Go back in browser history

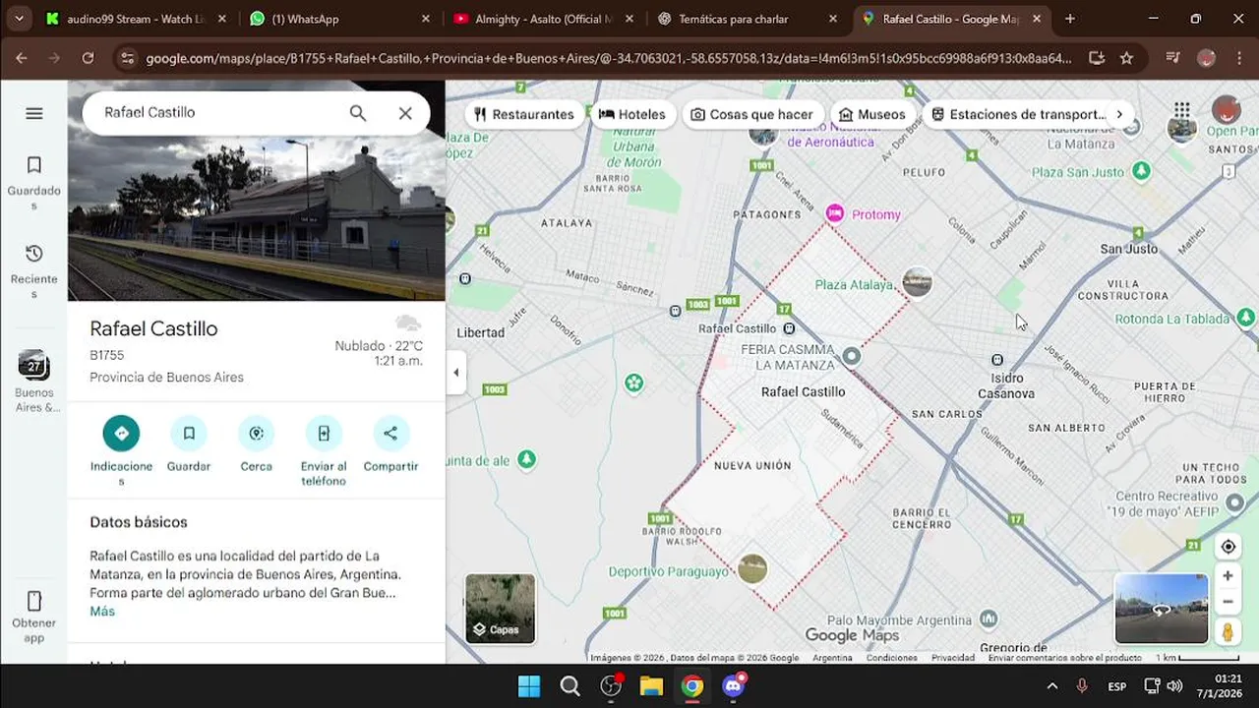23,58
